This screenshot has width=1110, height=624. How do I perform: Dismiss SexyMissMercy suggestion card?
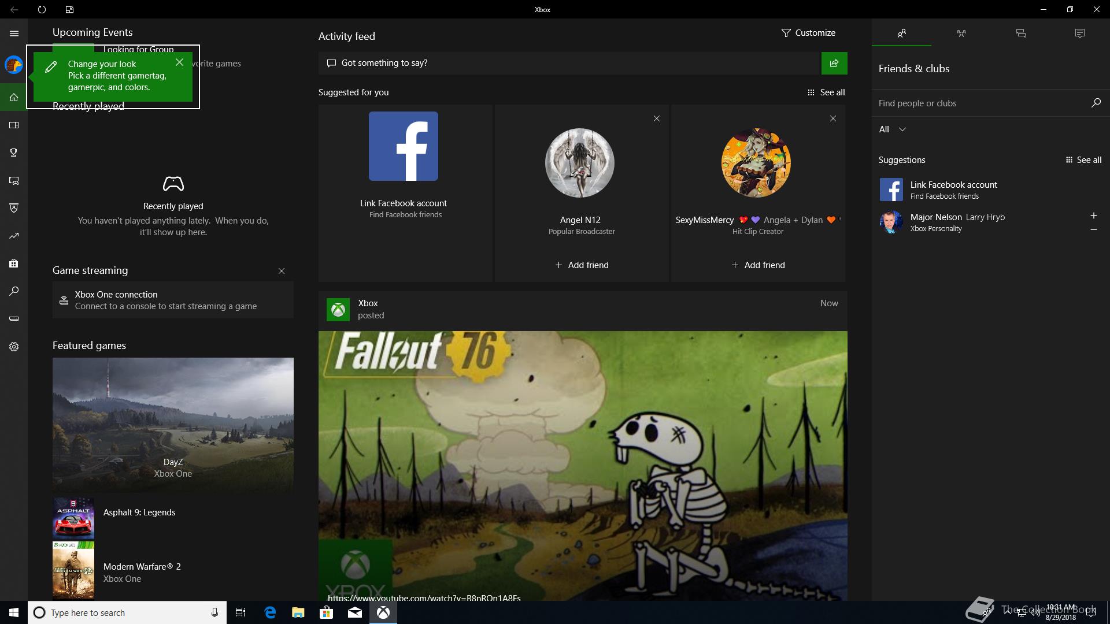pos(833,118)
